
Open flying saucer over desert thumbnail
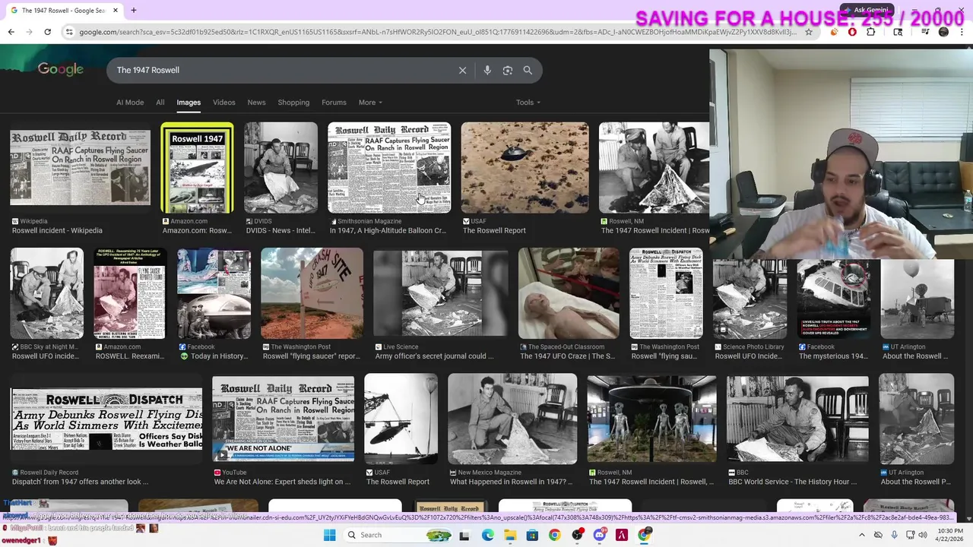coord(525,167)
